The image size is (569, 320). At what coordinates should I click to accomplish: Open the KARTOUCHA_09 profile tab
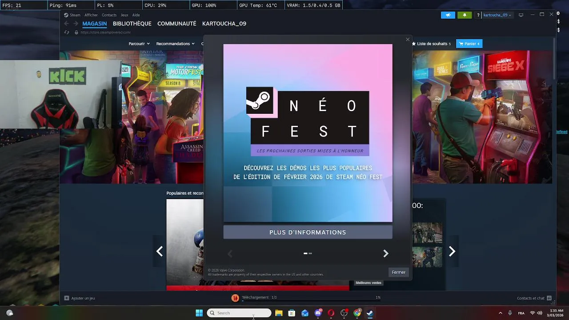point(224,24)
